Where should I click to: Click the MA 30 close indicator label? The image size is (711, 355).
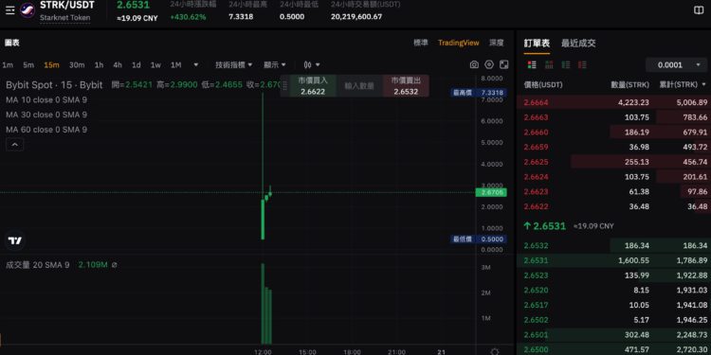click(46, 115)
